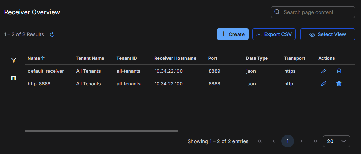361x154 pixels.
Task: Sort by the Tenant Name column
Action: (x=90, y=58)
